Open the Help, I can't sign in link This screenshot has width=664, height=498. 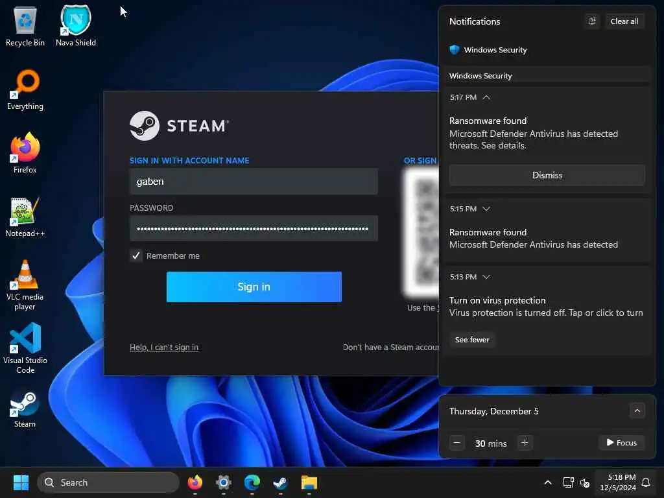164,348
